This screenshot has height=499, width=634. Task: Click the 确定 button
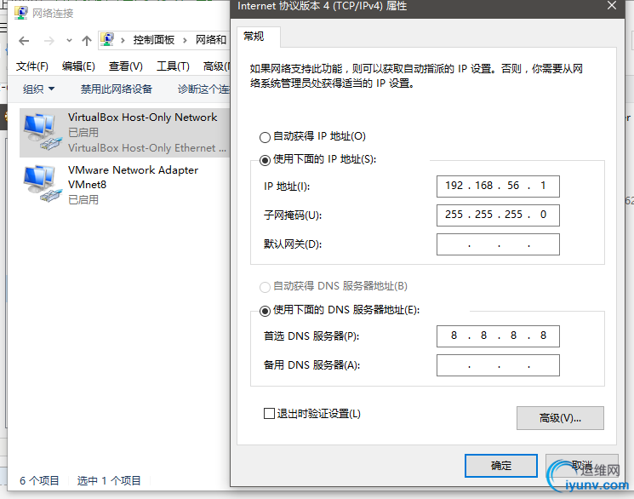501,466
